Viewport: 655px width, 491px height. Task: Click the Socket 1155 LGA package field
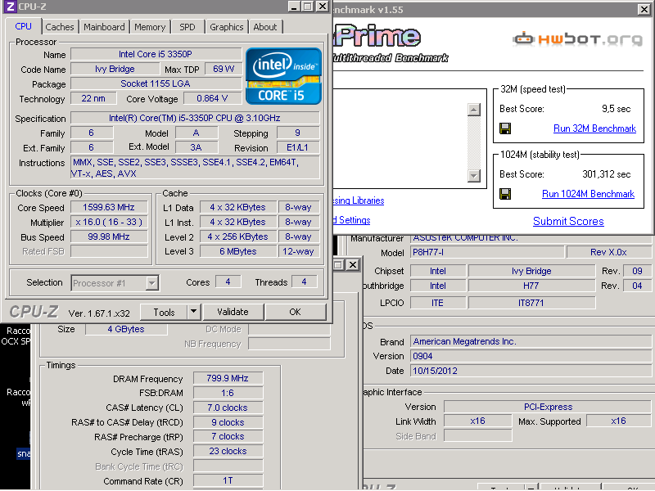pyautogui.click(x=156, y=83)
